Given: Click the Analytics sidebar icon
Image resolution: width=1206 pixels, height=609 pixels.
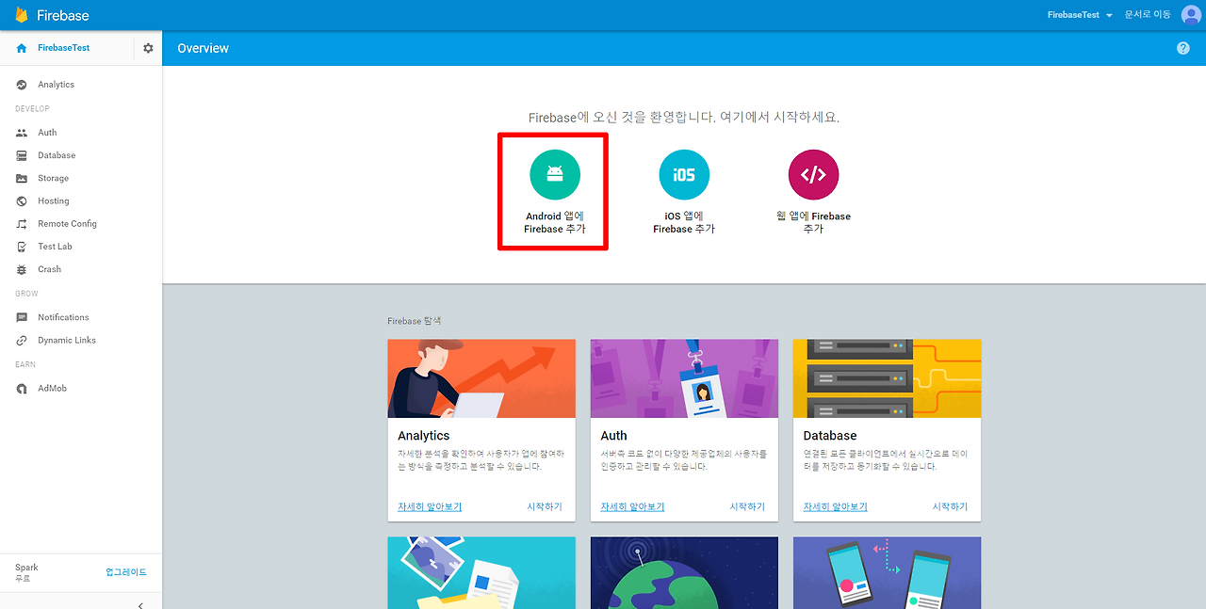Looking at the screenshot, I should pyautogui.click(x=22, y=85).
